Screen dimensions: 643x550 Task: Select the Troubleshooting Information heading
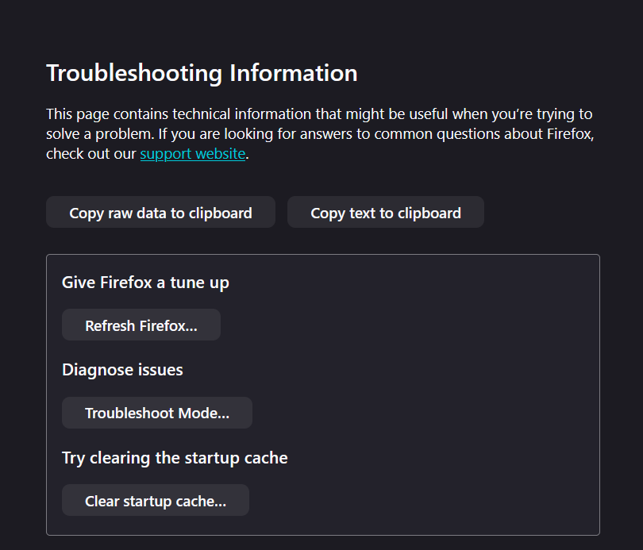[x=202, y=73]
